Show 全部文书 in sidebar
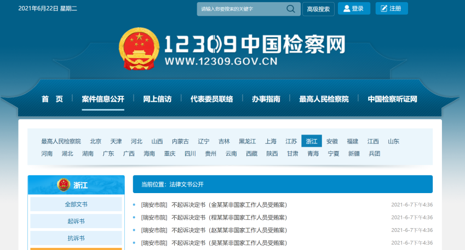 tap(76, 204)
